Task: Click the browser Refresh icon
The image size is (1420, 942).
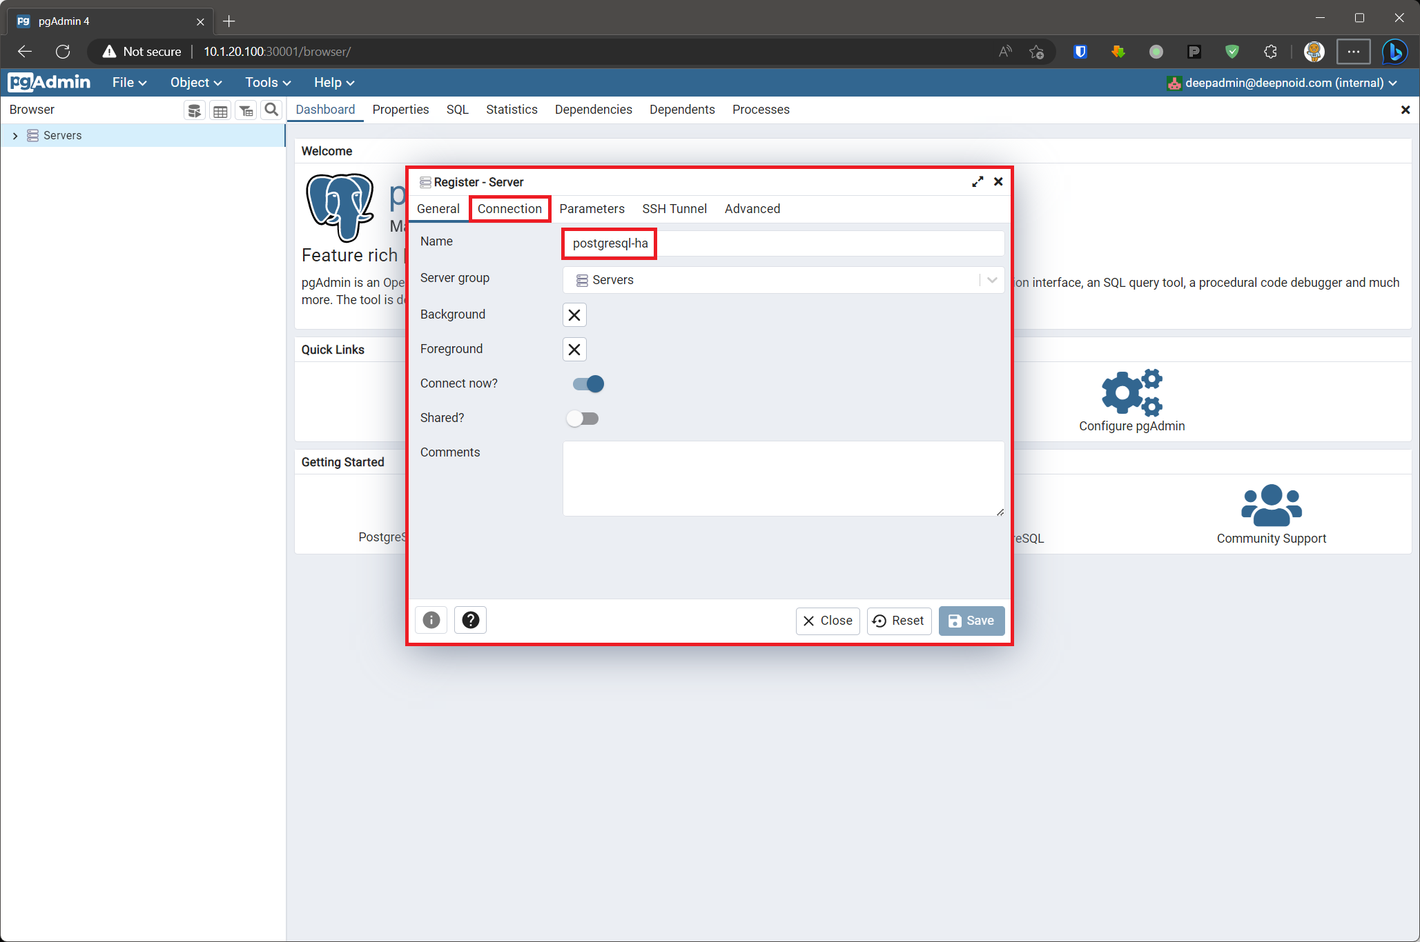Action: (x=63, y=52)
